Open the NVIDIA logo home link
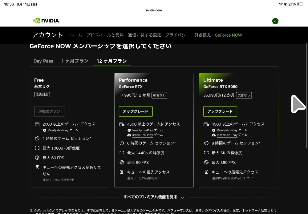Image resolution: width=308 pixels, height=214 pixels. click(46, 21)
